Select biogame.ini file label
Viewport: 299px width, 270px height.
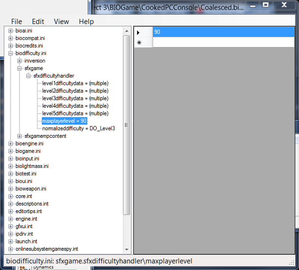click(x=28, y=151)
